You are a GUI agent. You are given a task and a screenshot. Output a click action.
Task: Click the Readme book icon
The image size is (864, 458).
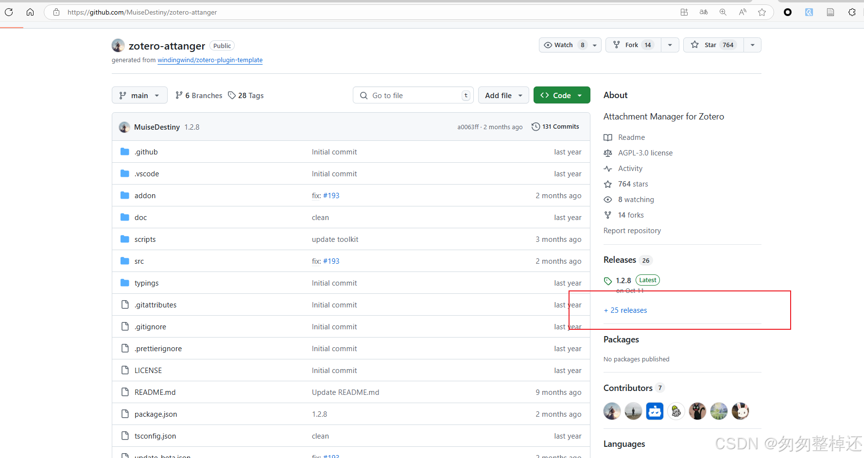click(x=608, y=137)
